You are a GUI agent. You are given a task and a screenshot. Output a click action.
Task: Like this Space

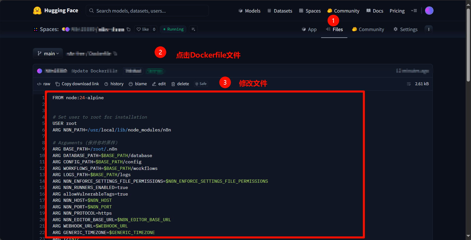(143, 29)
